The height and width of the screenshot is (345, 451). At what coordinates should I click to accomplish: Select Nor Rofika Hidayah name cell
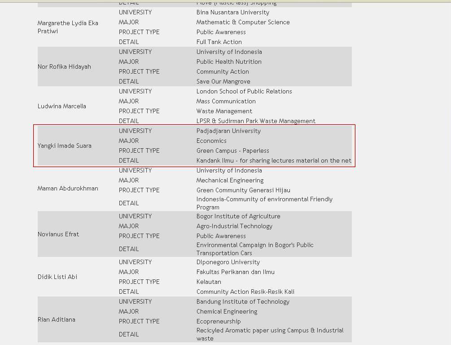[x=64, y=66]
